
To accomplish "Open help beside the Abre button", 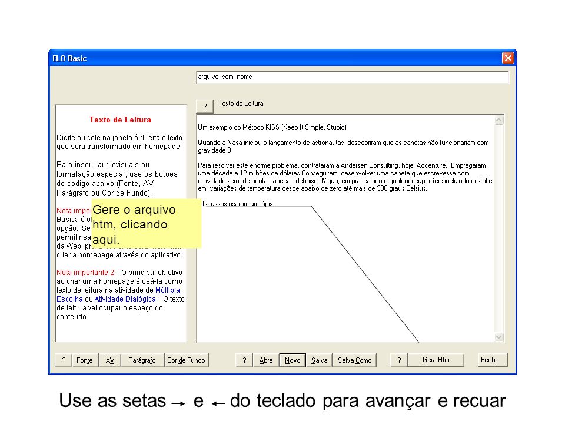I will [244, 360].
